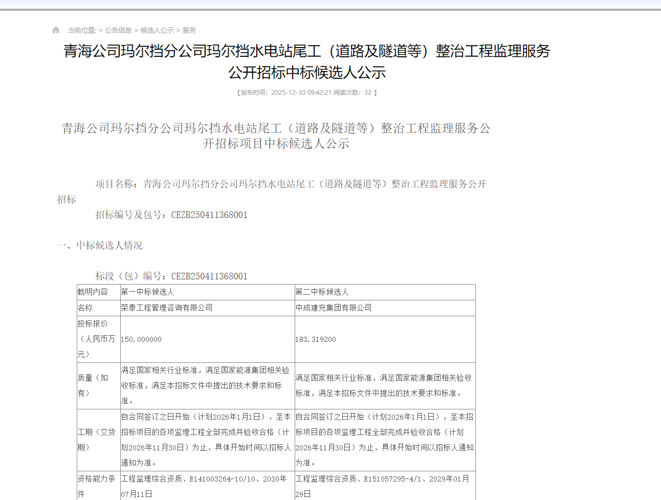Click the 项目名称 paragraph text

pyautogui.click(x=290, y=184)
